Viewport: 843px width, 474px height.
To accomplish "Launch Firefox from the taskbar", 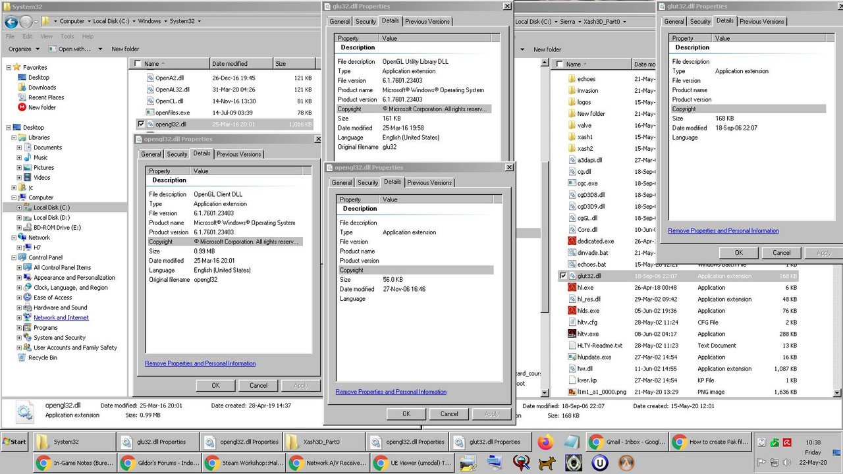I will [x=545, y=442].
